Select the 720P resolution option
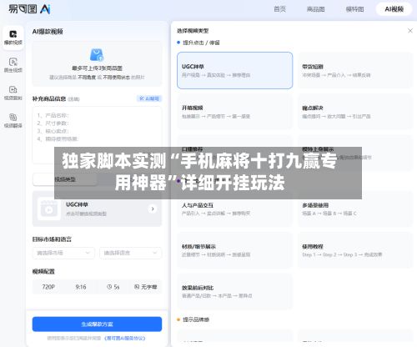 (x=48, y=287)
